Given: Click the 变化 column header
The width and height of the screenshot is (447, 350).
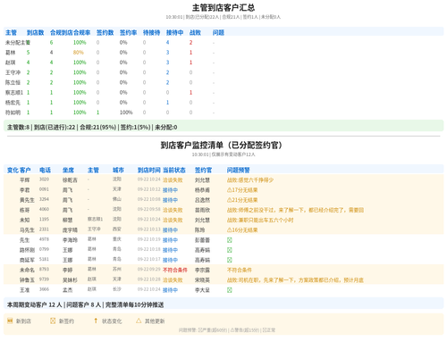Looking at the screenshot, I should (x=13, y=170).
